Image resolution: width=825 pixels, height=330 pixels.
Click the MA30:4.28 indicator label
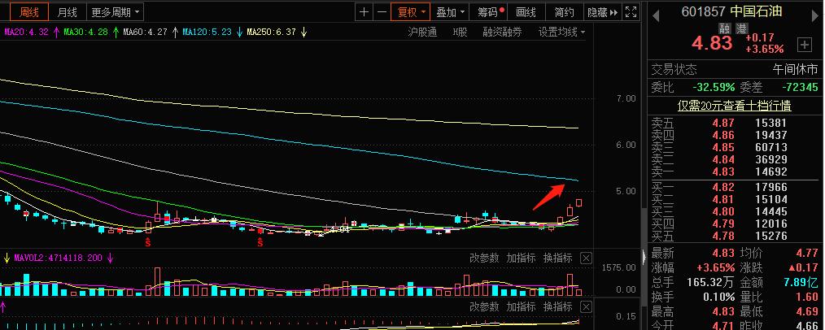click(85, 32)
